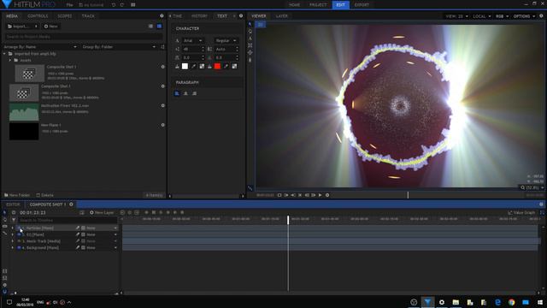The image size is (547, 308).
Task: Open the viewer Options dropdown
Action: tap(524, 16)
